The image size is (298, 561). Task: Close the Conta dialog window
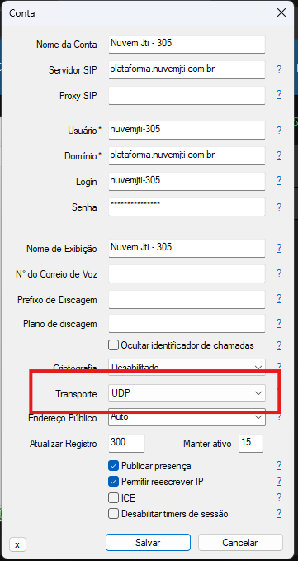281,13
